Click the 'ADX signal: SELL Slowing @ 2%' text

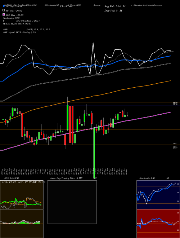click(19, 32)
